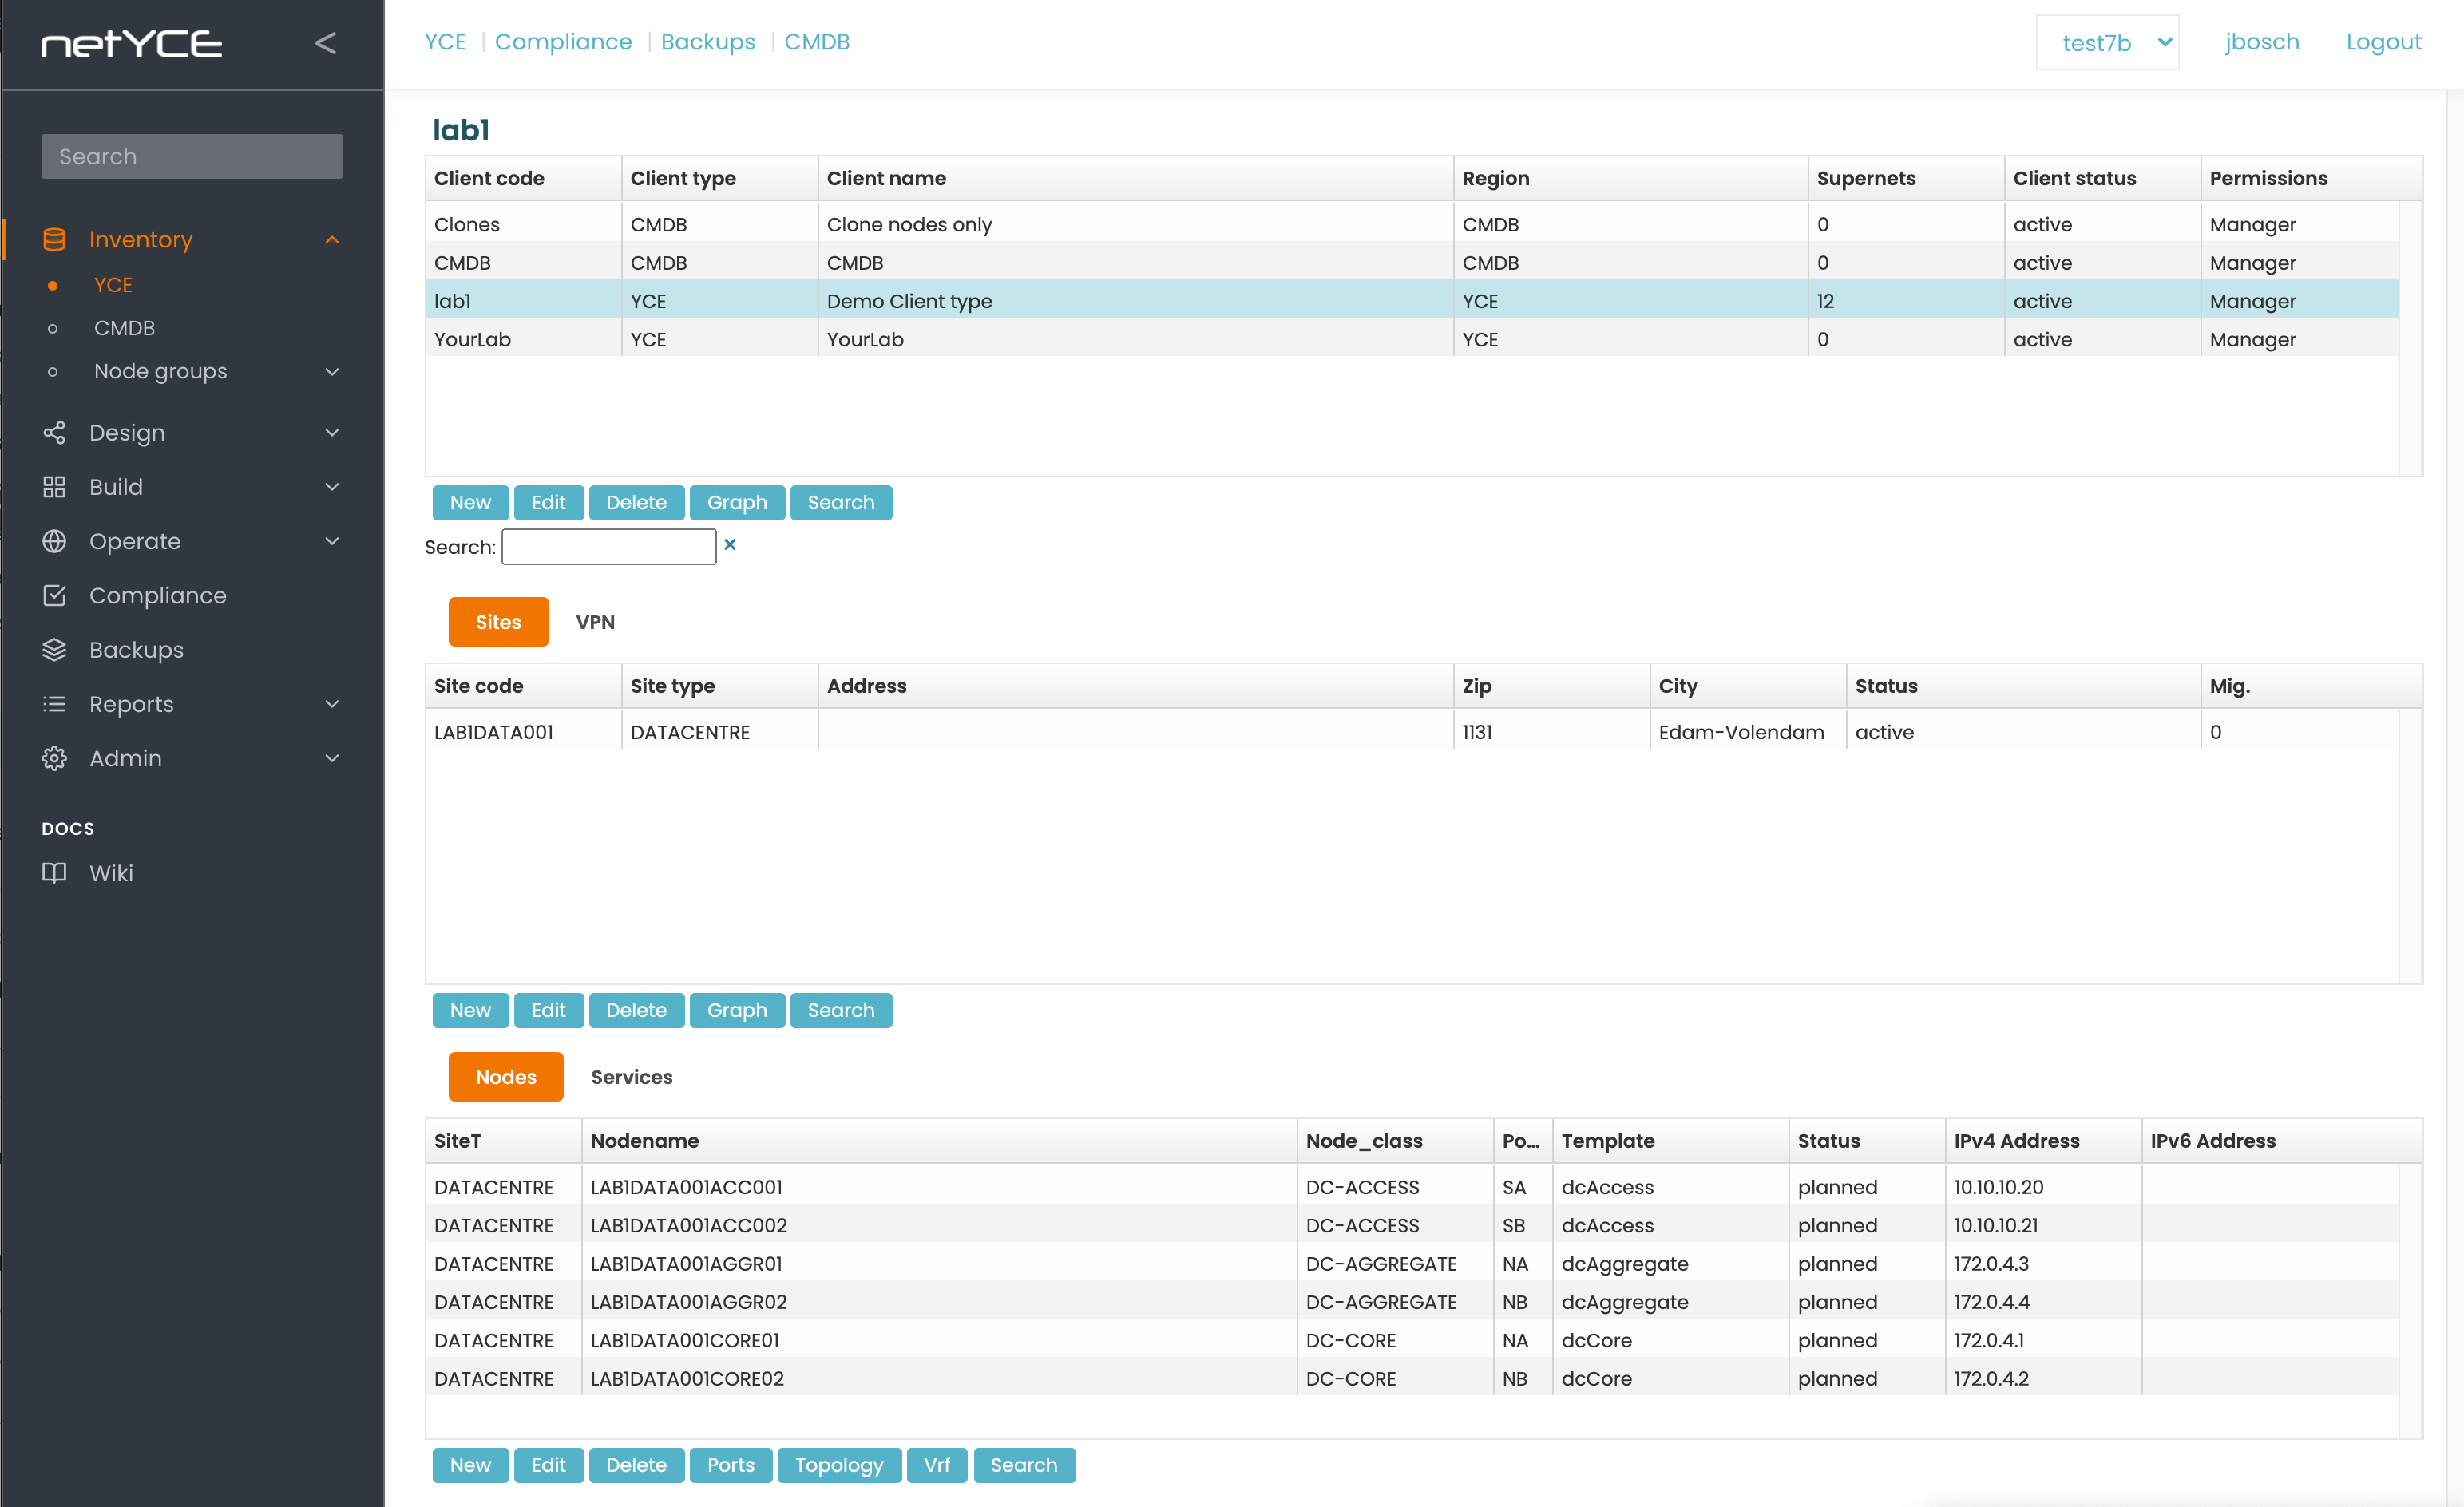Switch to the VPN tab
Viewport: 2464px width, 1507px height.
click(595, 622)
